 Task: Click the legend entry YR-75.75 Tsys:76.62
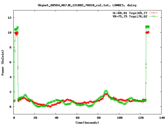point(130,16)
